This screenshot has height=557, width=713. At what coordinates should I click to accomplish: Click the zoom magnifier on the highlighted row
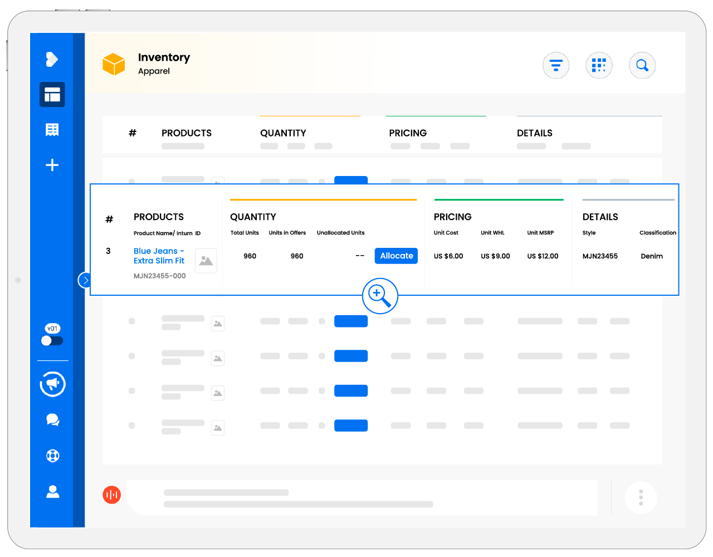[380, 296]
